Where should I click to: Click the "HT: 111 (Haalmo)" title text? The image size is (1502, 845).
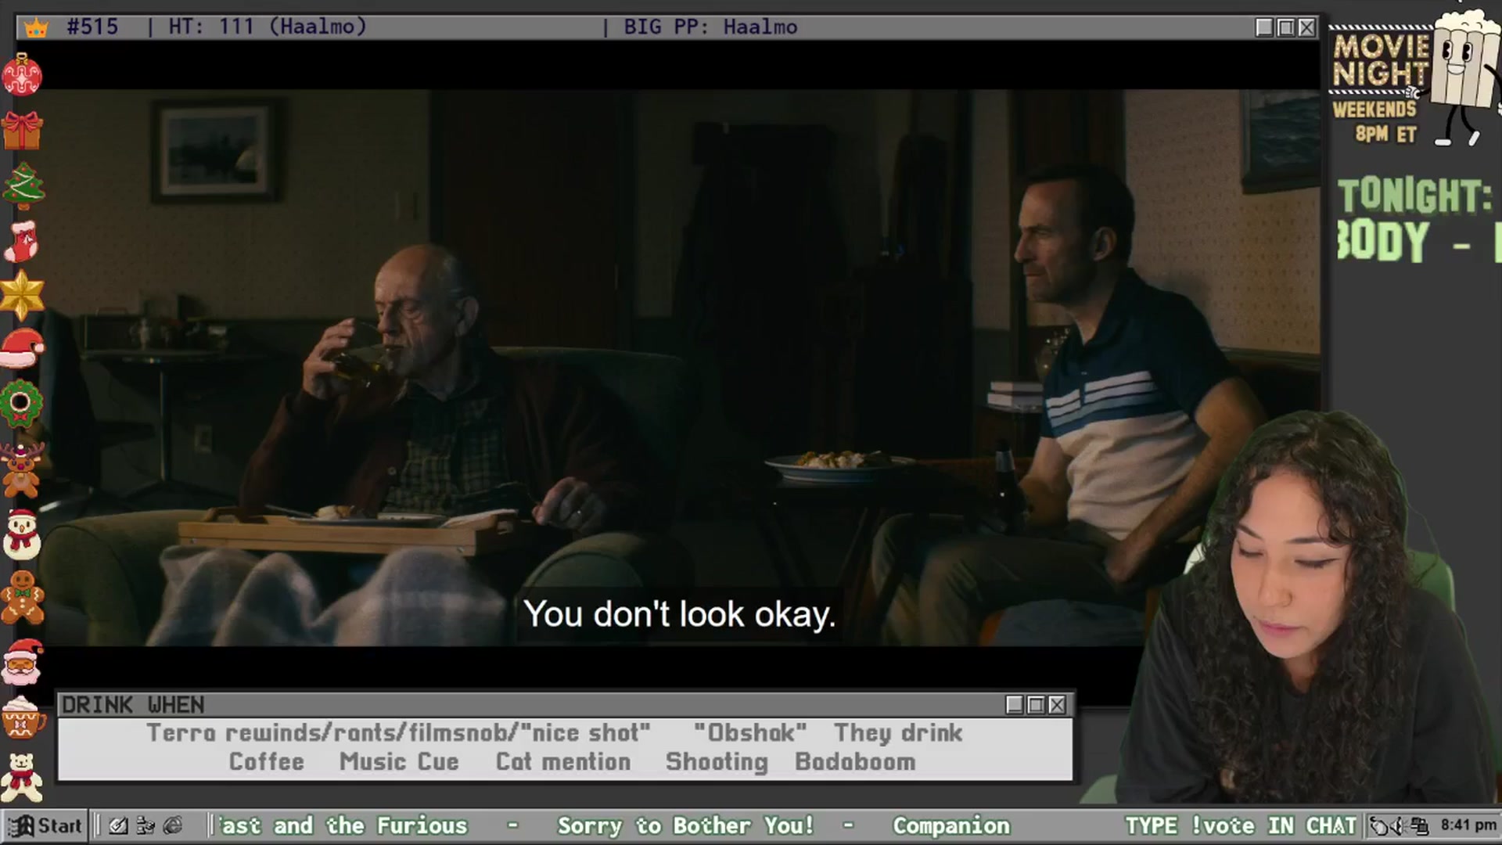(x=268, y=27)
